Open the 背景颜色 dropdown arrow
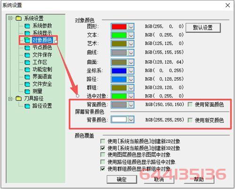The width and height of the screenshot is (235, 189). [131, 120]
